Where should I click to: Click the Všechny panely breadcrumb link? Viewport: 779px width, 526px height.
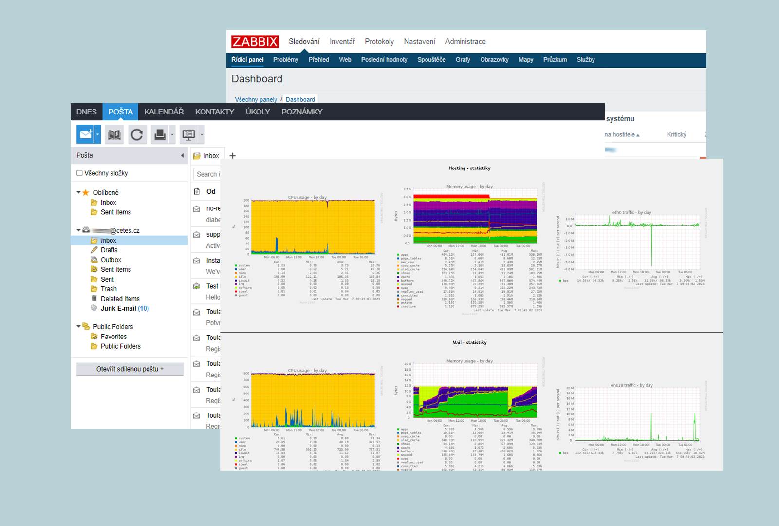(256, 99)
